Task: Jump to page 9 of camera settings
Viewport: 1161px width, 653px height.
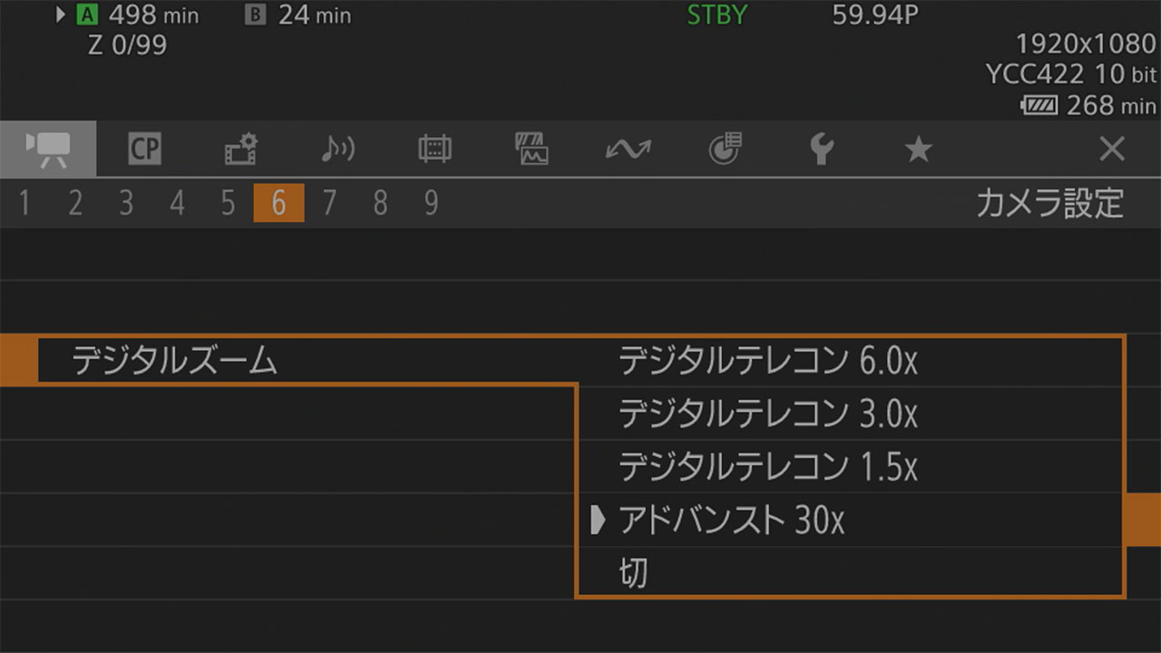Action: point(431,203)
